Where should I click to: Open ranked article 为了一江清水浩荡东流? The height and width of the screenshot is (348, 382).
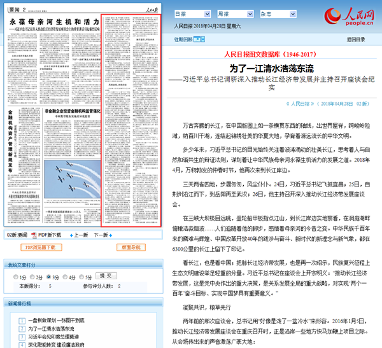(x=51, y=329)
